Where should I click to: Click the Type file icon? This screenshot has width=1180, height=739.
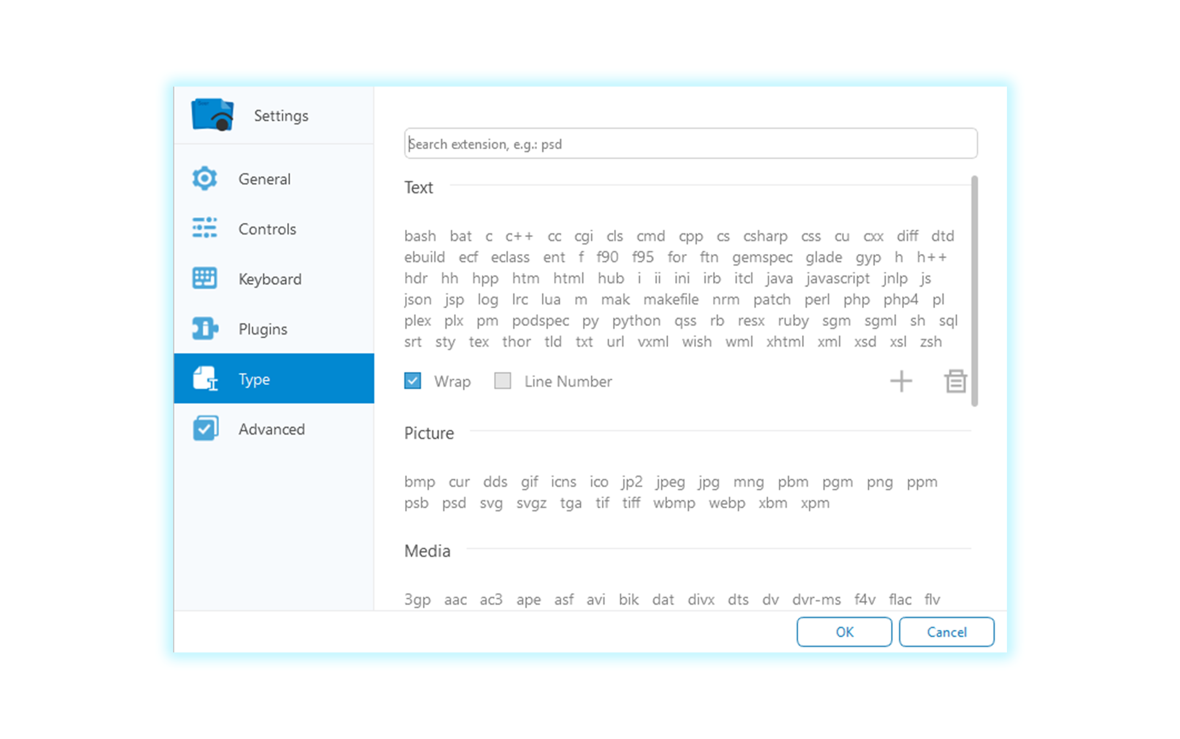204,379
